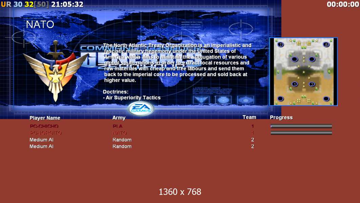Click the 1360 x 768 resolution text
The height and width of the screenshot is (203, 360).
tap(180, 192)
